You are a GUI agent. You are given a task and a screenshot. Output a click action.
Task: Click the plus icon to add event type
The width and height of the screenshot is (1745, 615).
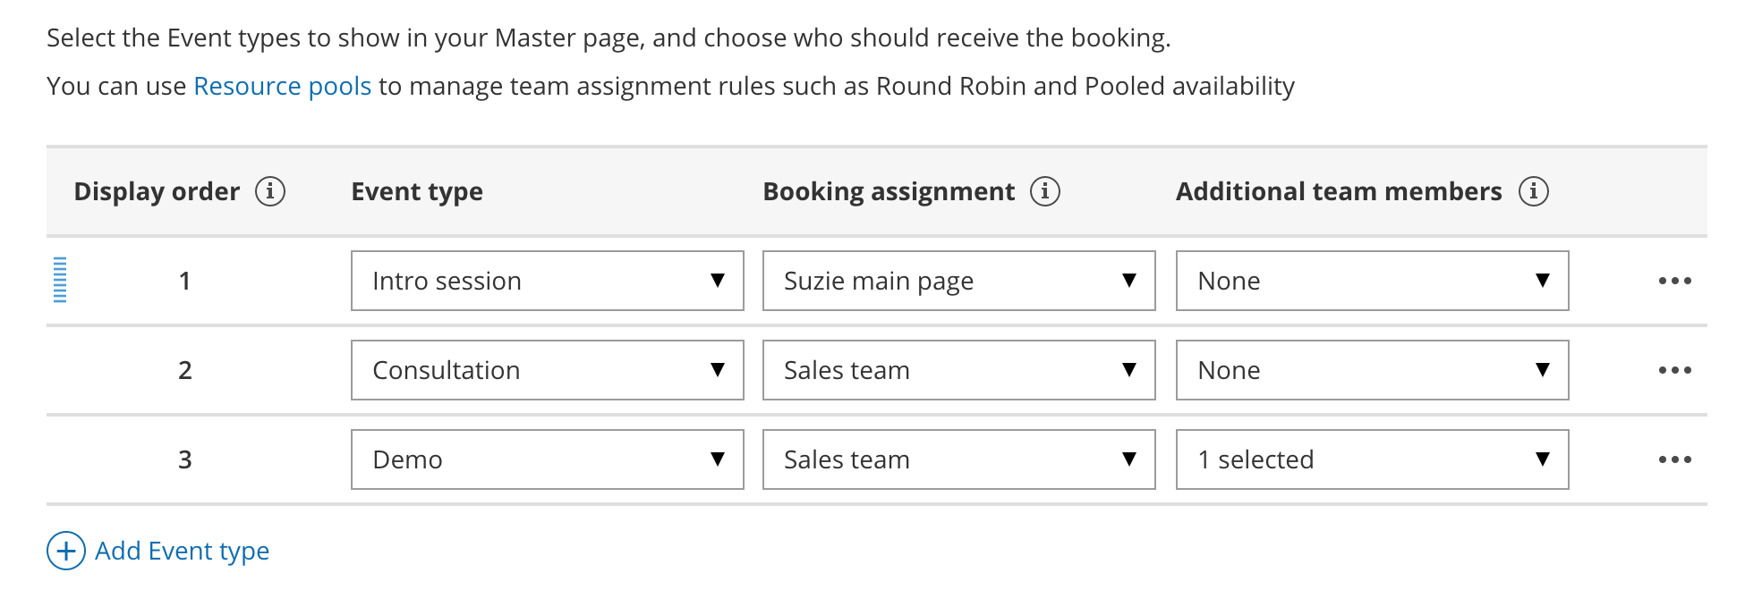pos(66,551)
